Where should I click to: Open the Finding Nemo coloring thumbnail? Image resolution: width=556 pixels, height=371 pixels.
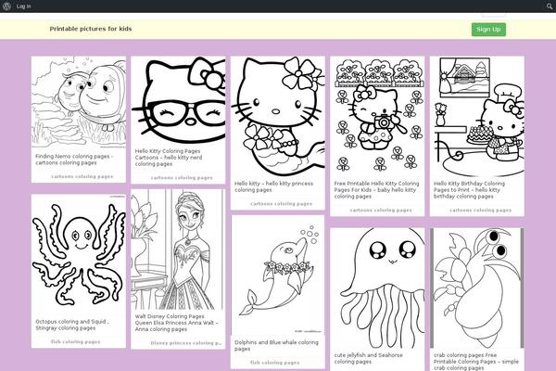[79, 102]
